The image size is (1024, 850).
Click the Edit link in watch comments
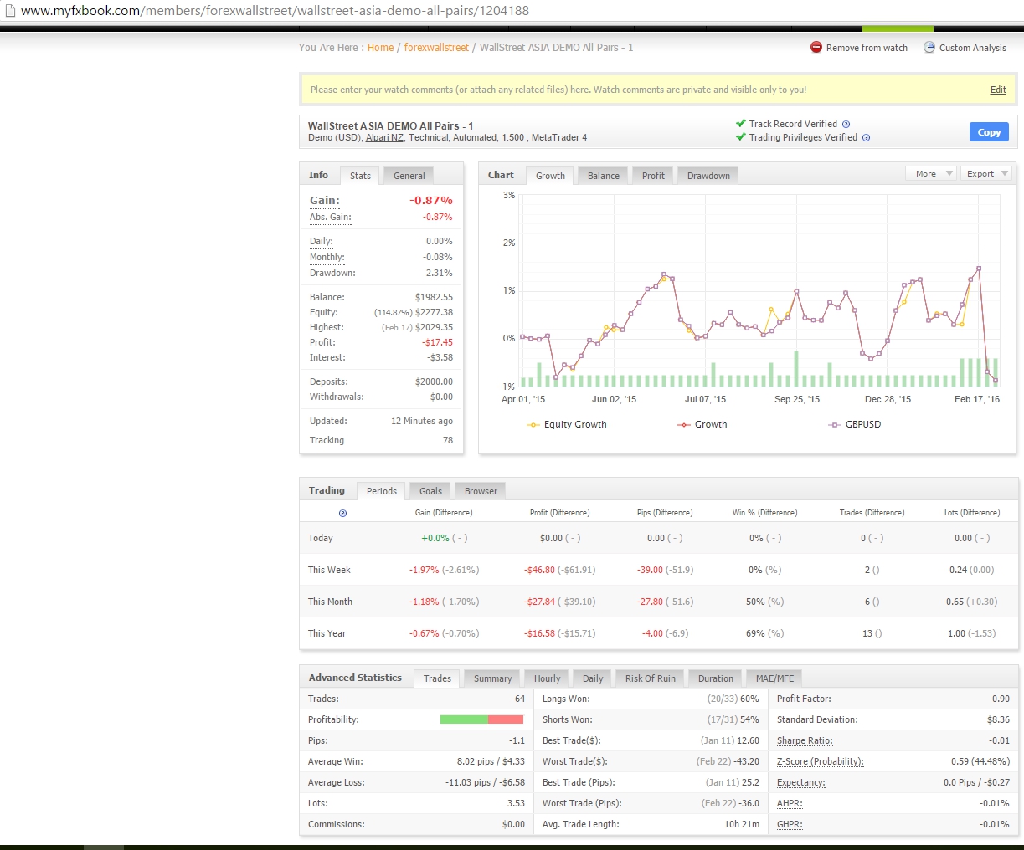click(998, 90)
